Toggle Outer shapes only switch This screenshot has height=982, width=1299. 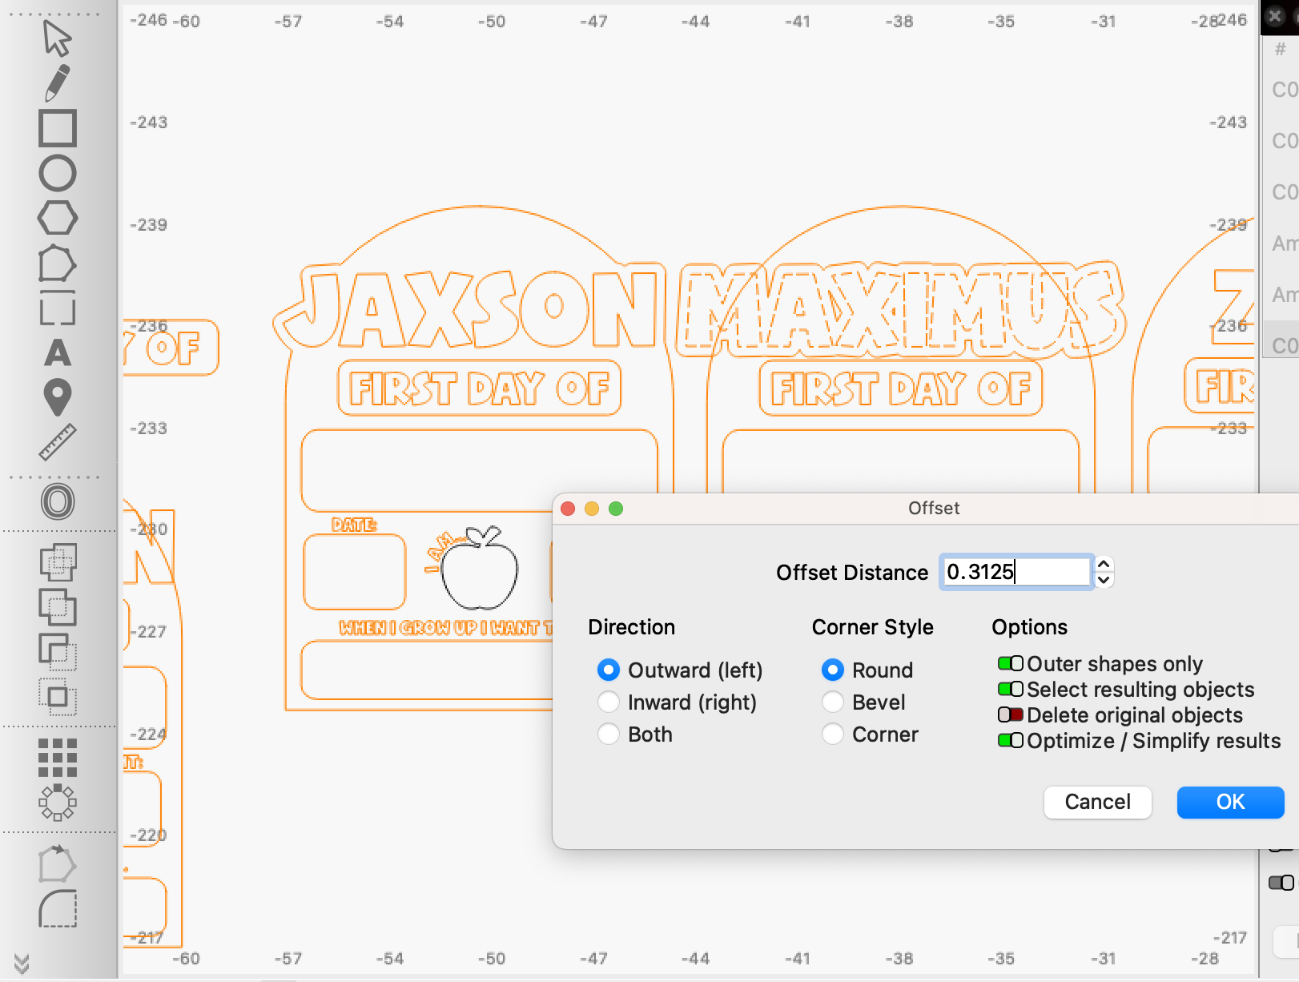click(x=1010, y=664)
